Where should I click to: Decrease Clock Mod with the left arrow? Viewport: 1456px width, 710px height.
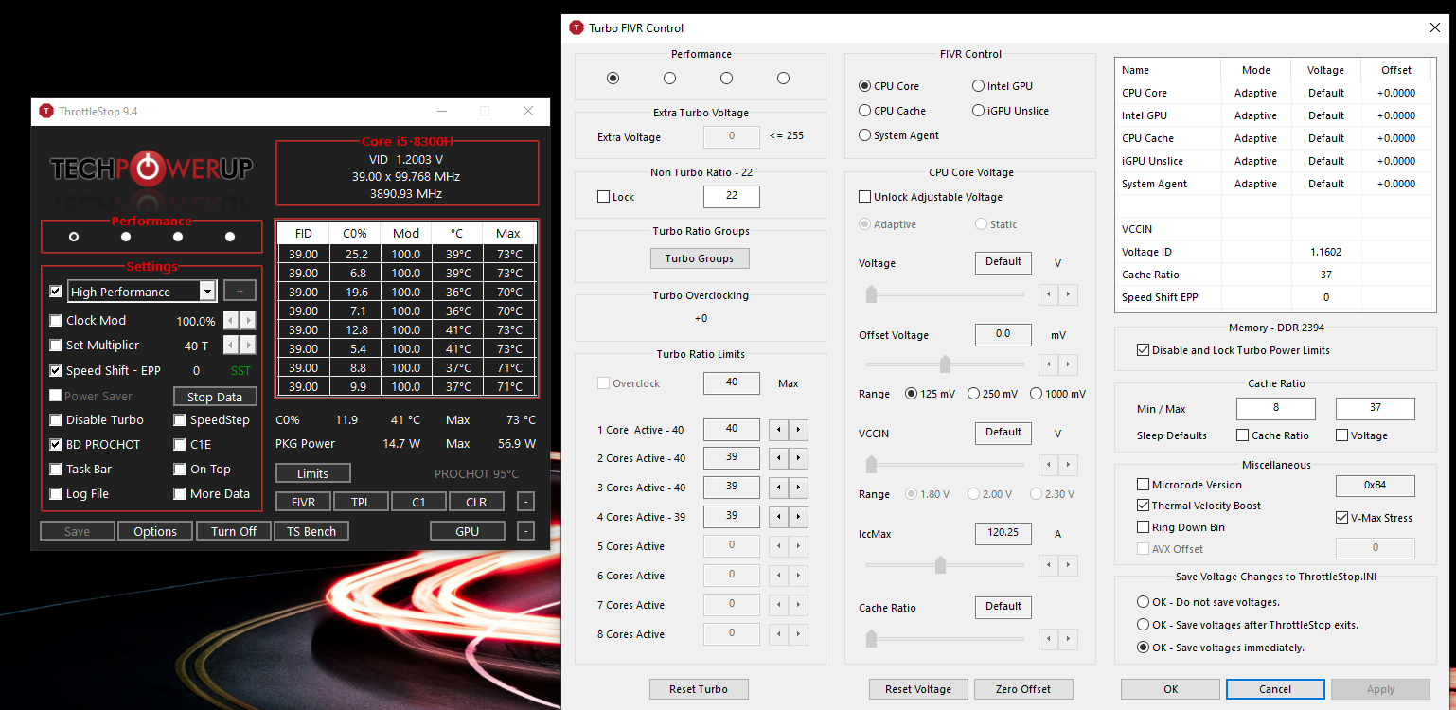pos(231,321)
